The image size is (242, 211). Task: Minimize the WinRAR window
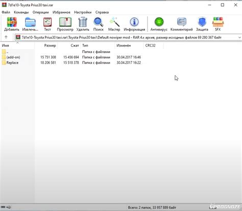point(209,5)
